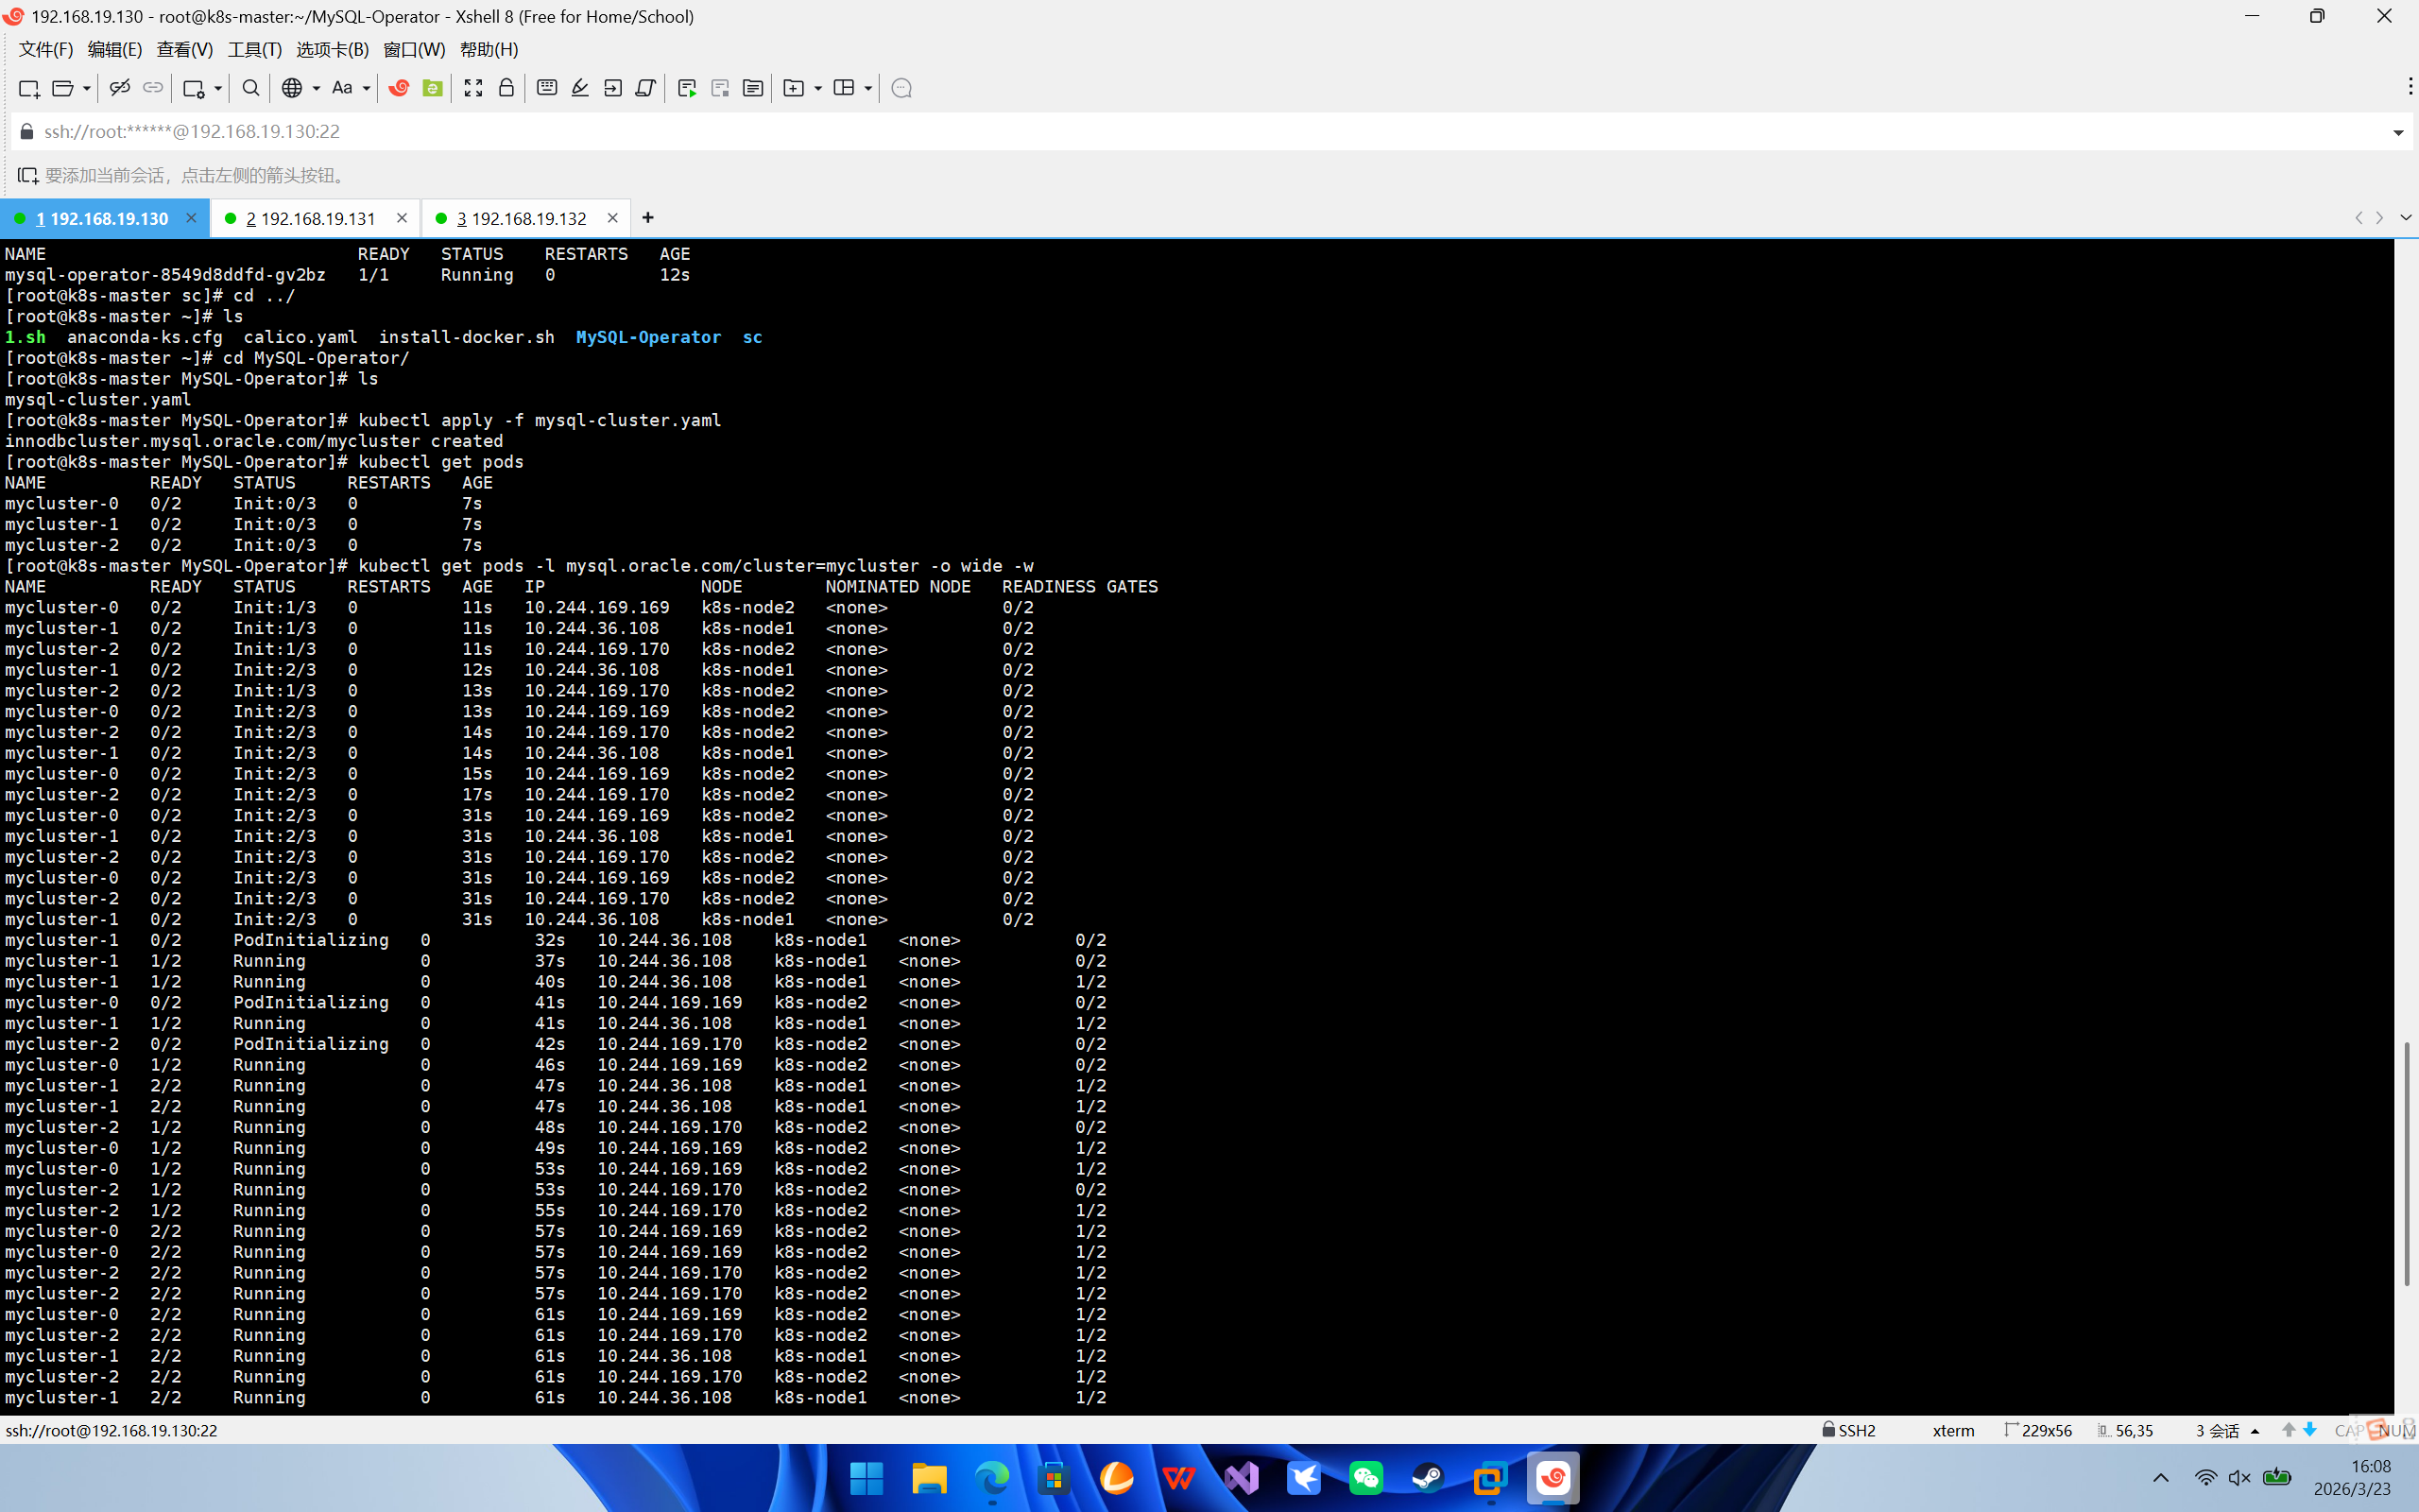This screenshot has width=2419, height=1512.
Task: Close the 192.168.19.131 session tab
Action: (x=402, y=218)
